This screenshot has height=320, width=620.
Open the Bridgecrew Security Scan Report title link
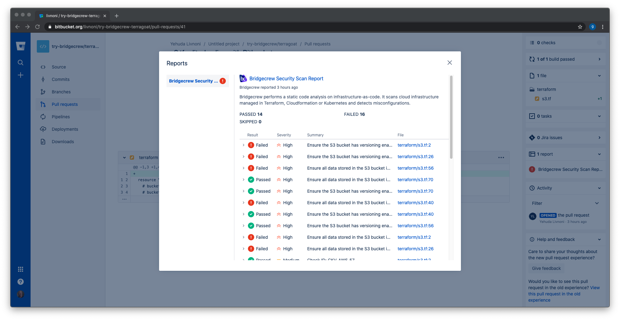[x=286, y=78]
